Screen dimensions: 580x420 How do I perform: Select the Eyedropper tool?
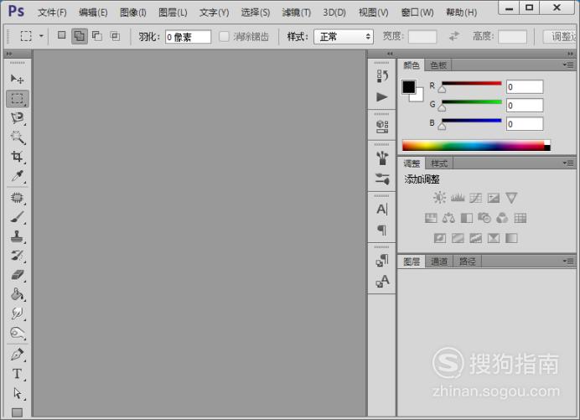(x=17, y=176)
